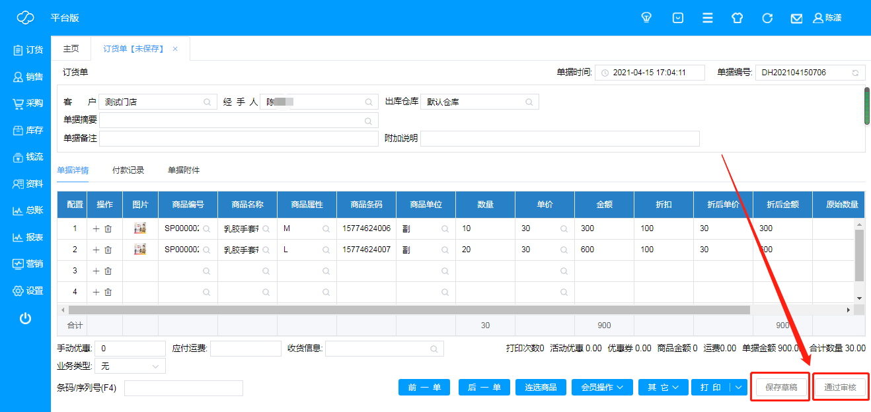Click the power logout icon in sidebar

(25, 318)
